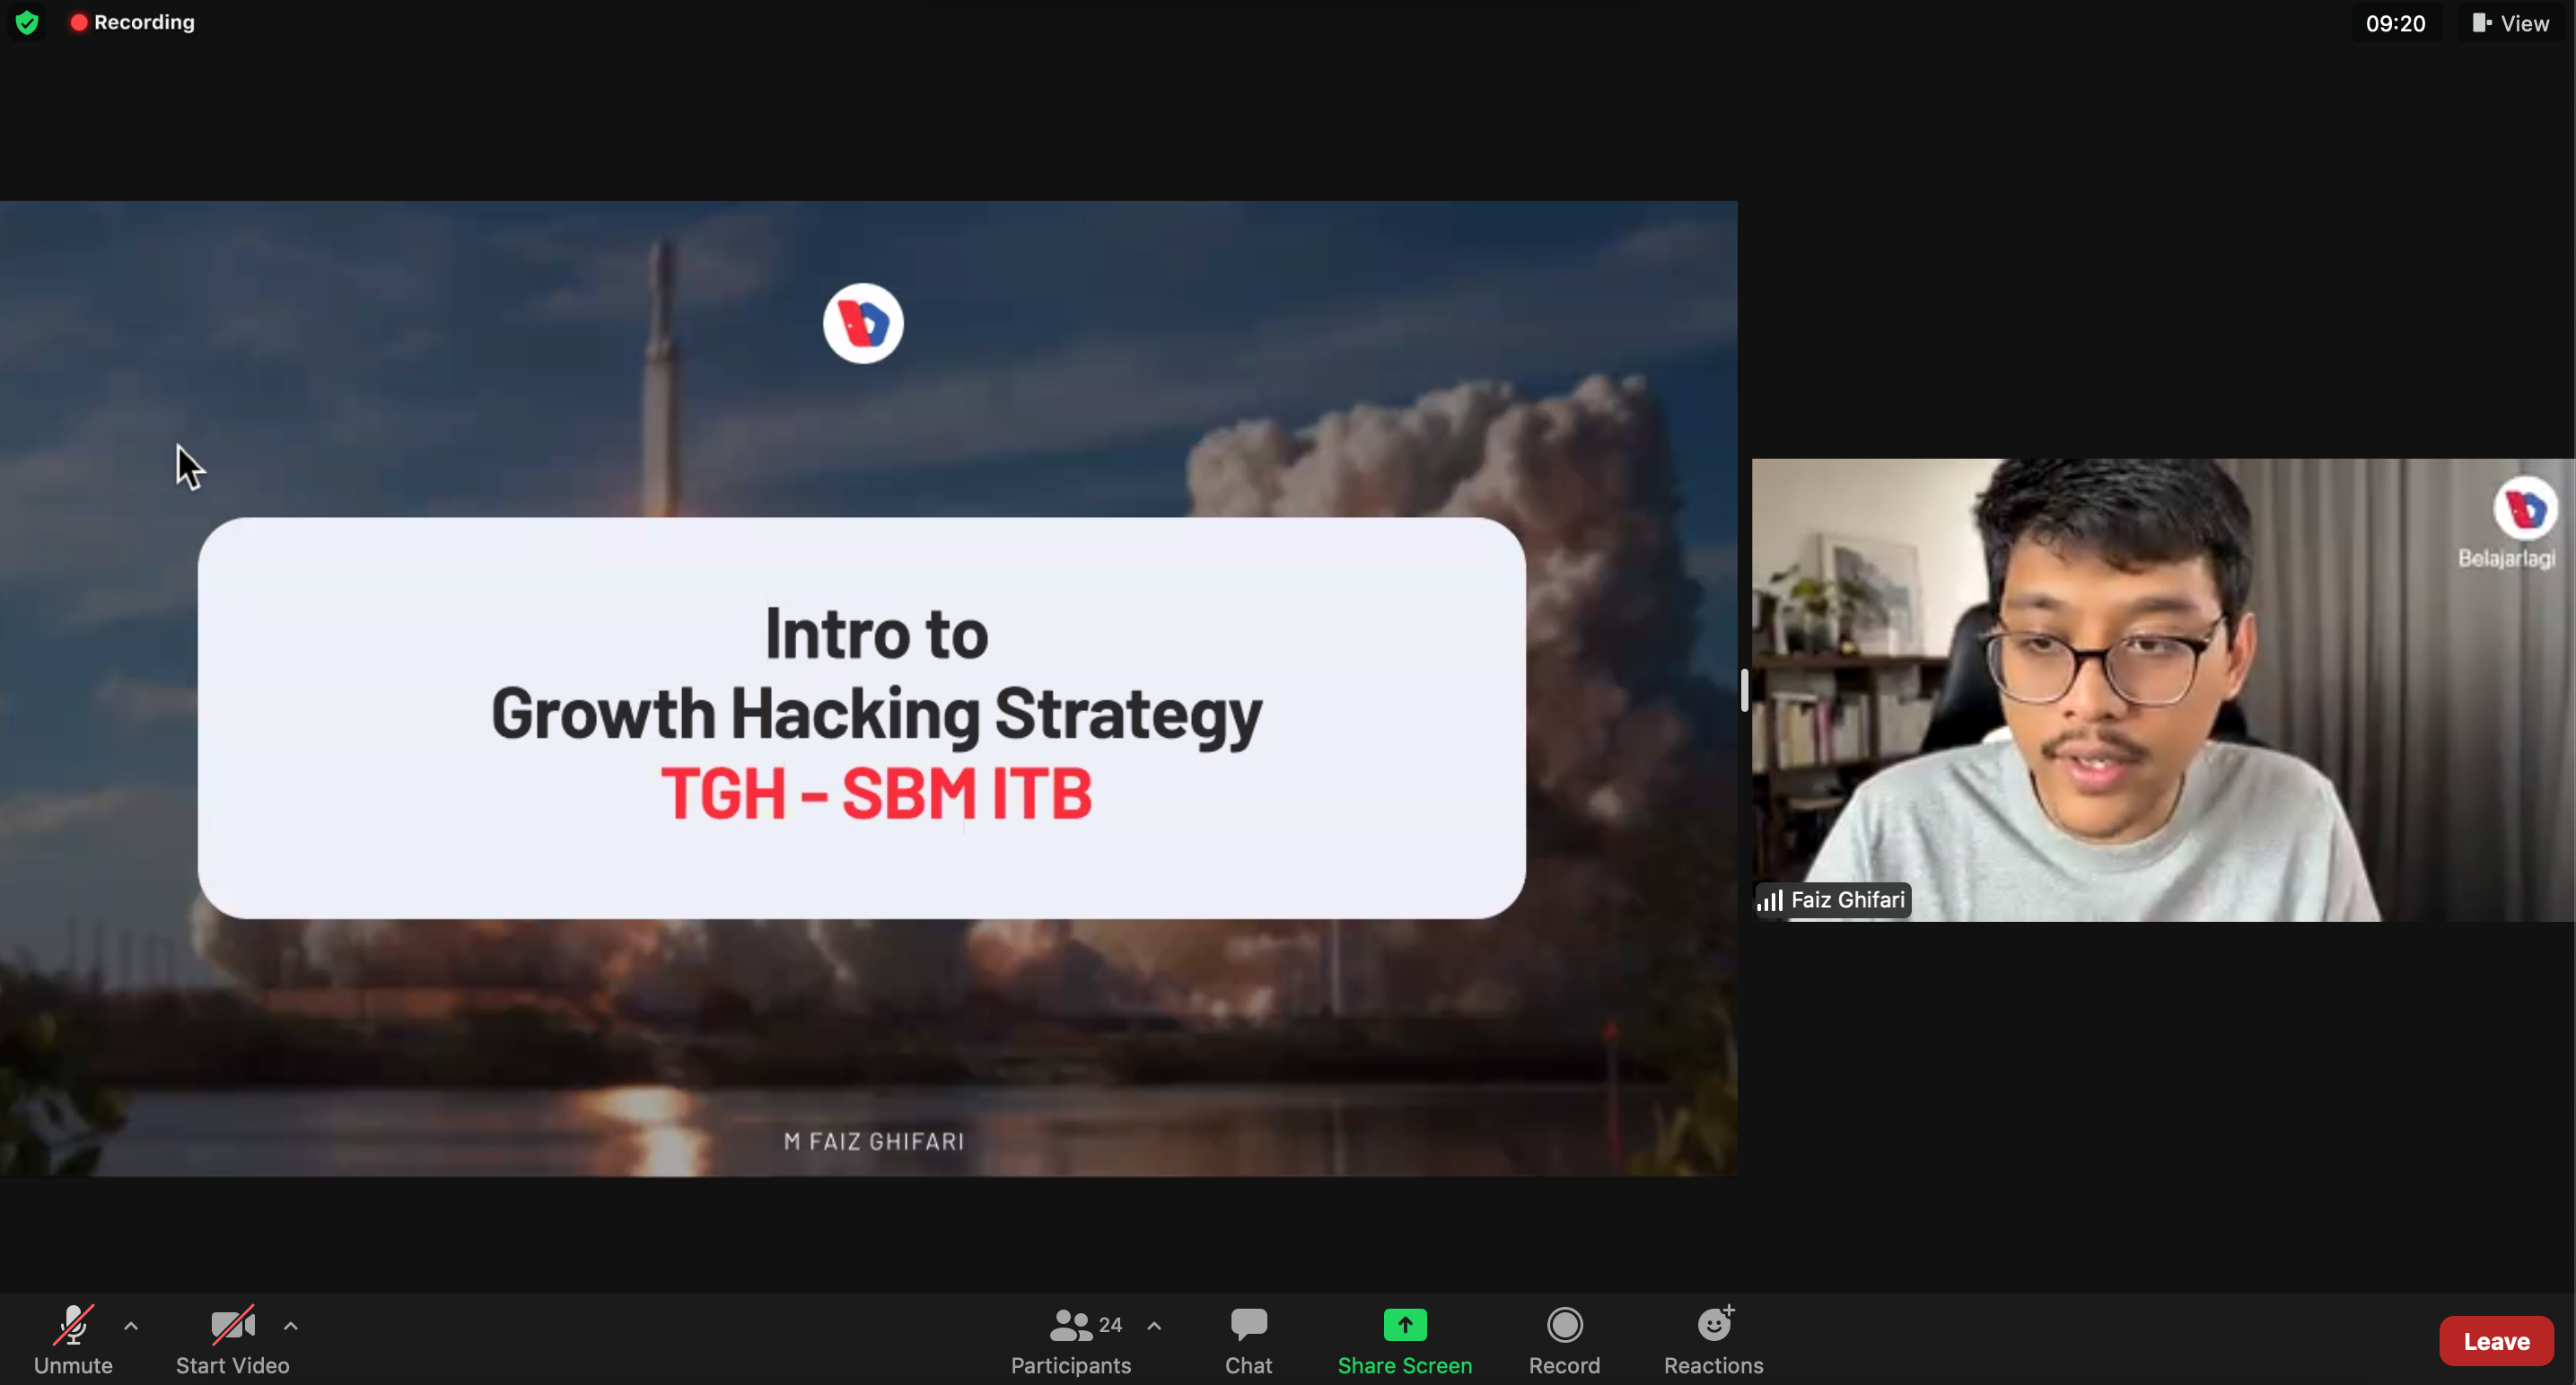
Task: Click the red text TGH - SBM ITB
Action: point(876,793)
